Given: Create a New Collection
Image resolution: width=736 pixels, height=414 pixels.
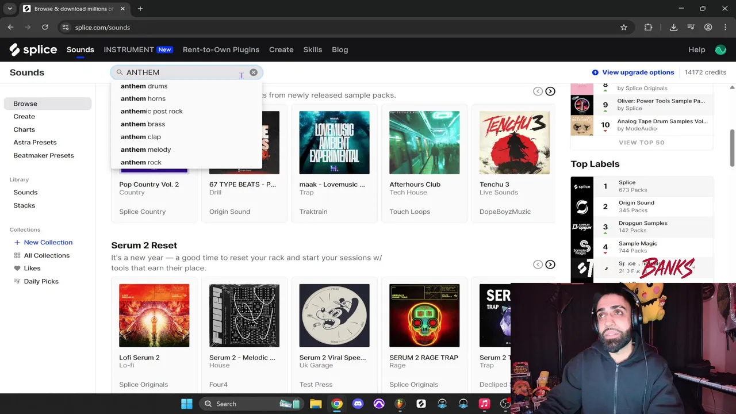Looking at the screenshot, I should click(x=43, y=243).
